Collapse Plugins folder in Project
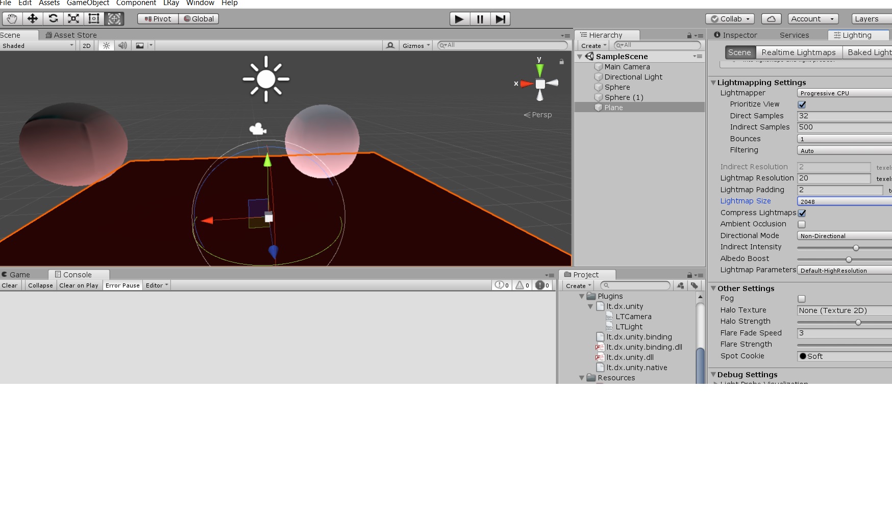The width and height of the screenshot is (892, 522). tap(581, 296)
